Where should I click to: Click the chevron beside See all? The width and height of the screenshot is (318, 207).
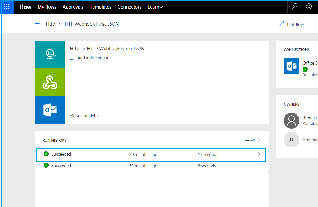point(259,140)
